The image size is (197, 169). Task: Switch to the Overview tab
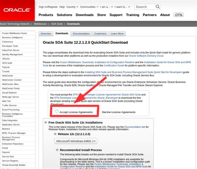46,34
